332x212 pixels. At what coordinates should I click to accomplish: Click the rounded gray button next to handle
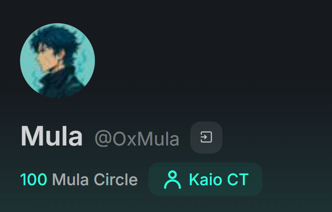[x=206, y=137]
